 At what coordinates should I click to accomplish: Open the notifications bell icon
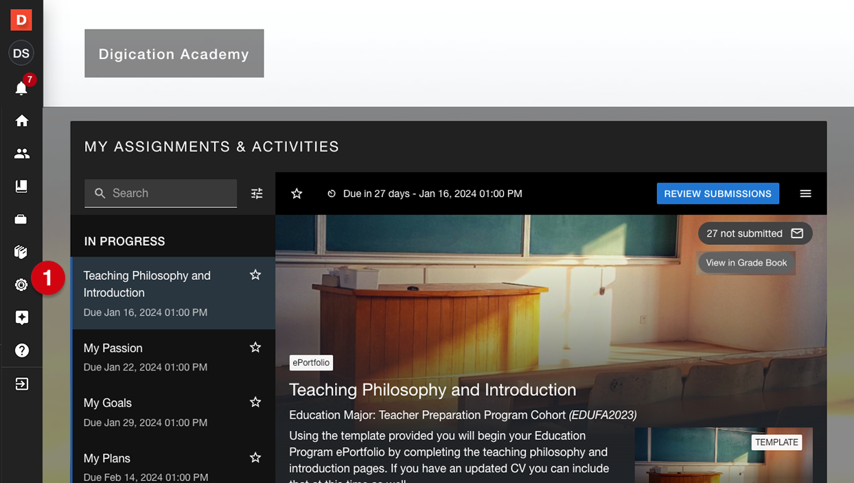point(21,88)
